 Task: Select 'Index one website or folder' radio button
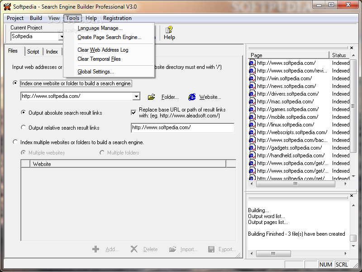pyautogui.click(x=15, y=83)
